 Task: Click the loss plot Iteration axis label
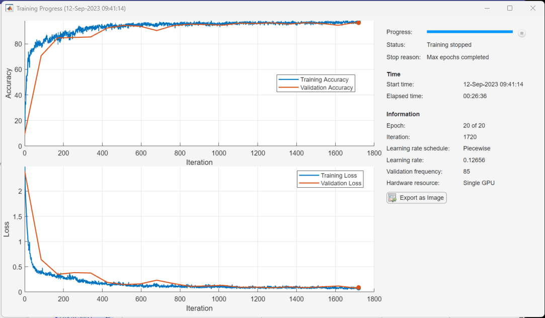coord(199,308)
